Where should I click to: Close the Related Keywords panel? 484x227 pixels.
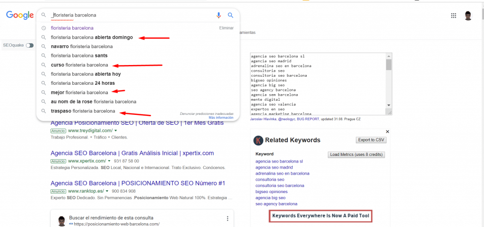[388, 132]
